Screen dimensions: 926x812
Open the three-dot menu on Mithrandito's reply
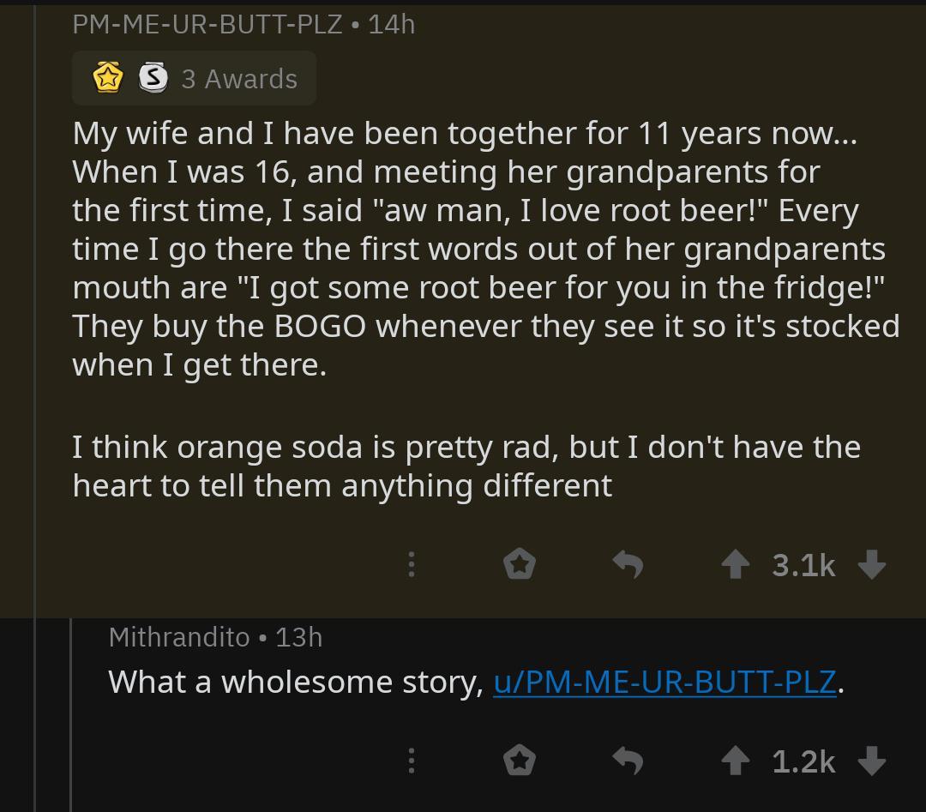(412, 761)
